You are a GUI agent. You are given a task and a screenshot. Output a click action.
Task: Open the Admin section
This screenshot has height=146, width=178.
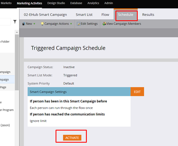point(109,3)
